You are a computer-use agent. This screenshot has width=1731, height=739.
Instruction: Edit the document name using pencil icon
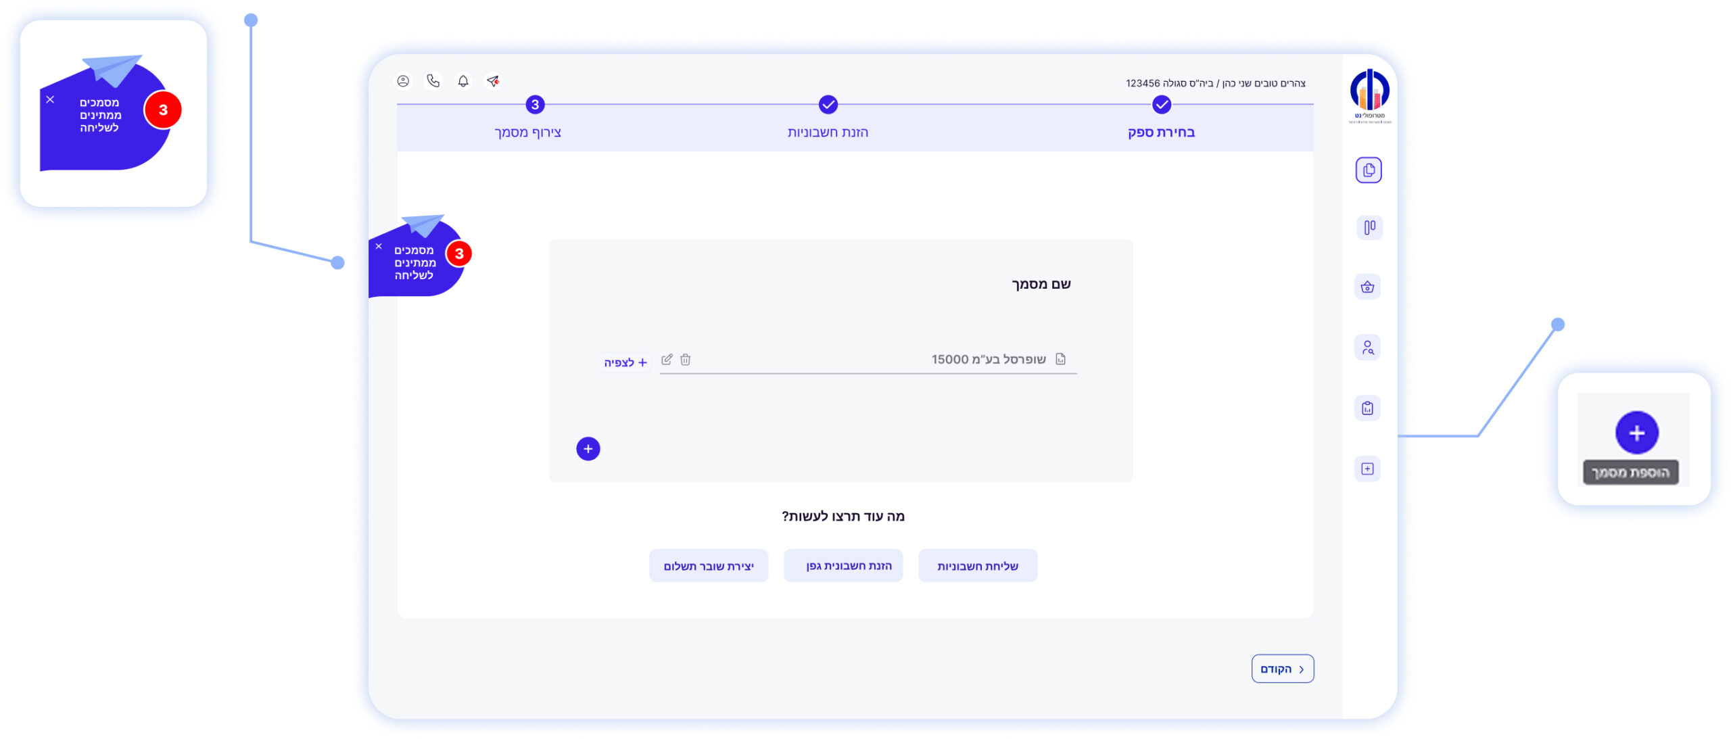pos(667,360)
